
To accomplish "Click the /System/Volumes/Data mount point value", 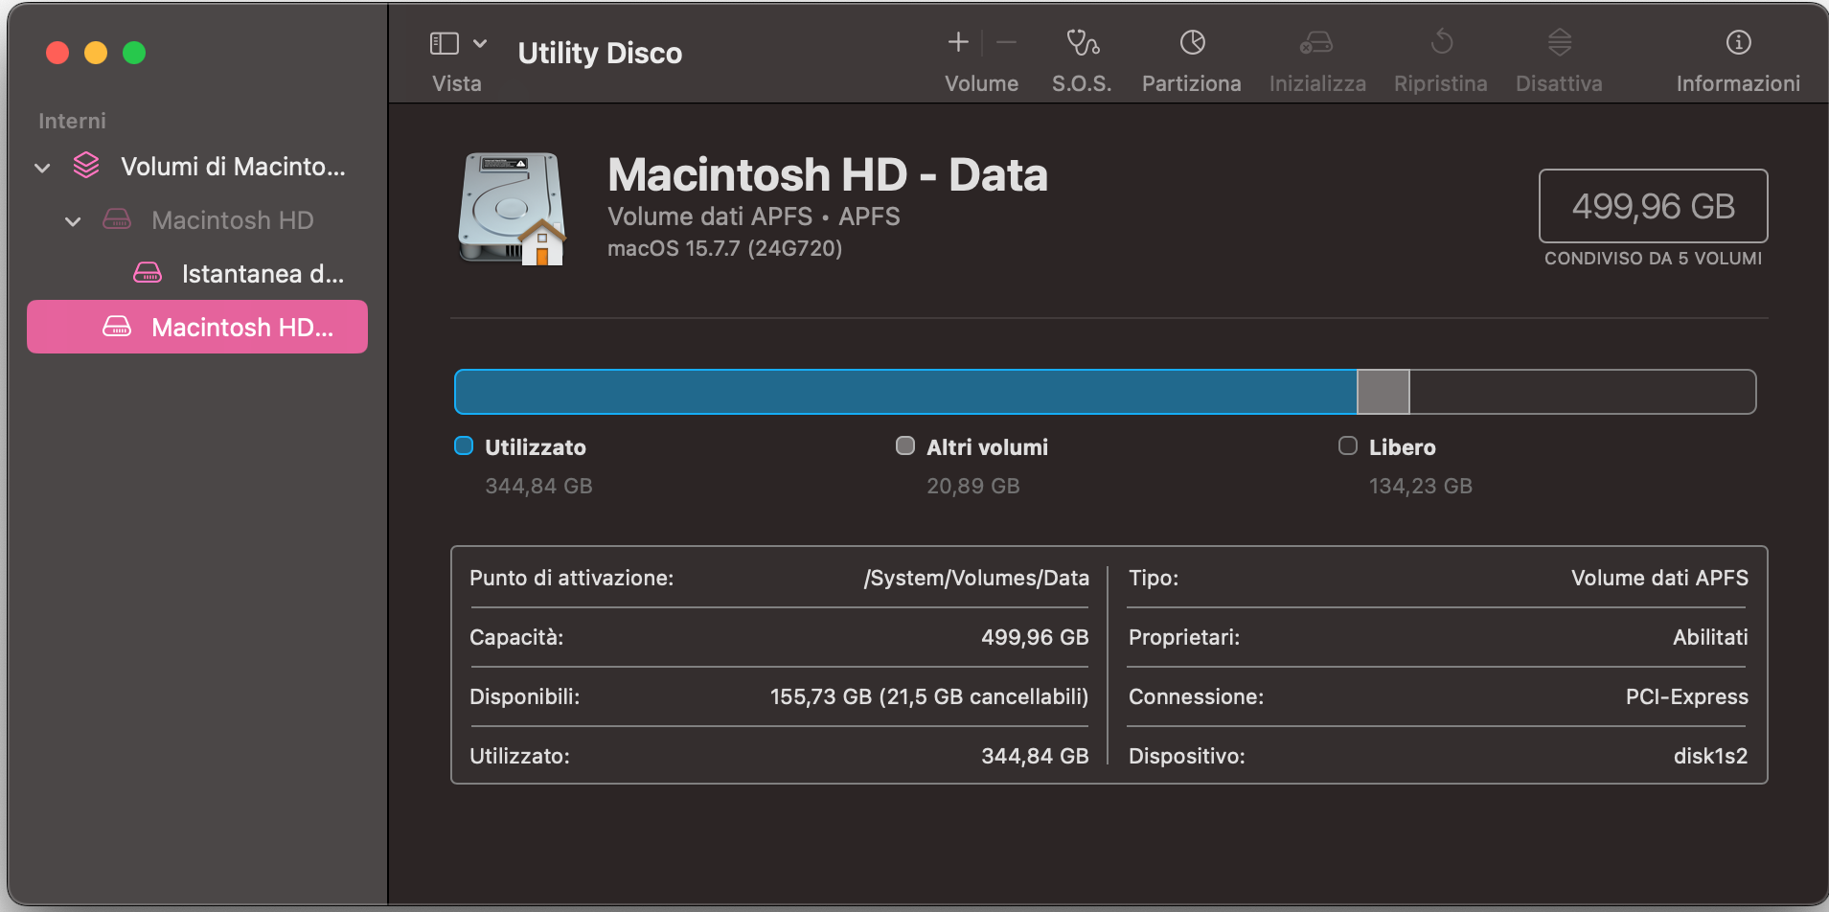I will (976, 578).
